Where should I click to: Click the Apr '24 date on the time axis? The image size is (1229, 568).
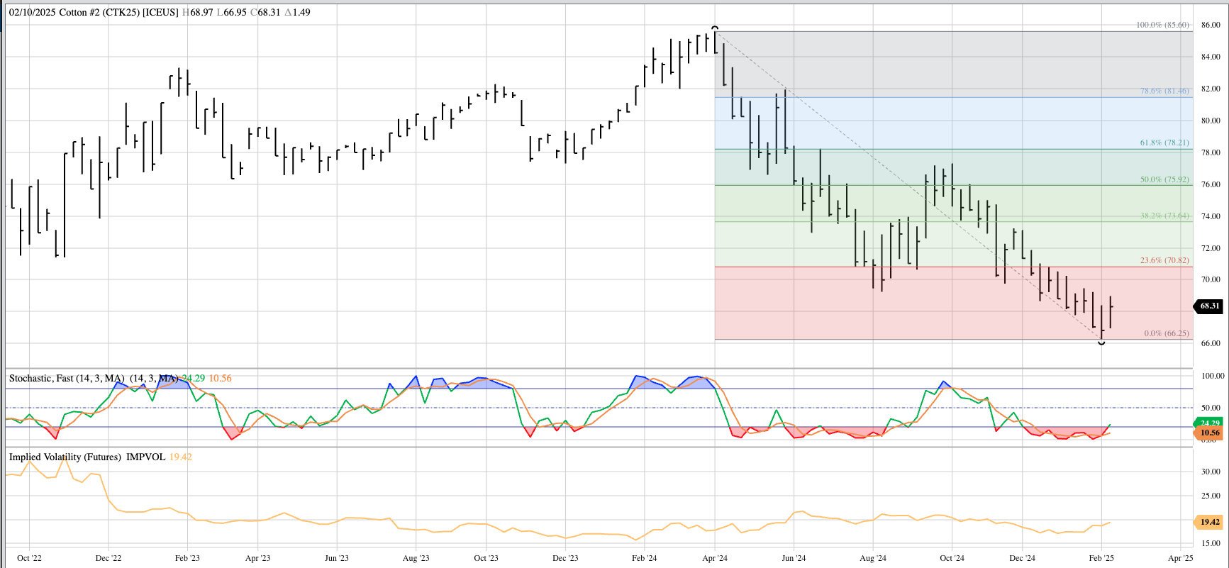coord(715,558)
